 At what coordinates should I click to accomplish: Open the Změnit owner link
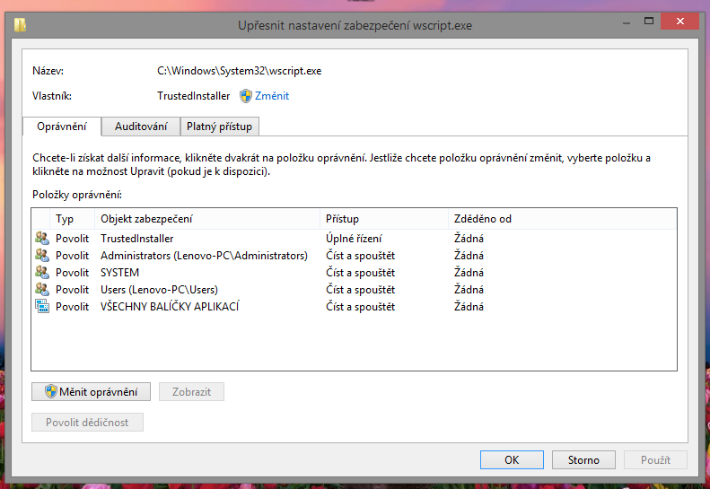(x=272, y=96)
